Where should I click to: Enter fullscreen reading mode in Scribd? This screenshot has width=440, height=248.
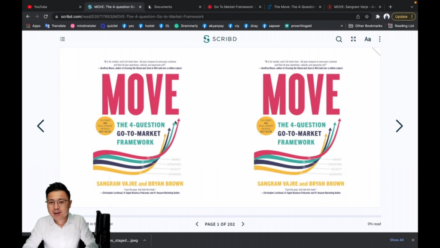353,39
